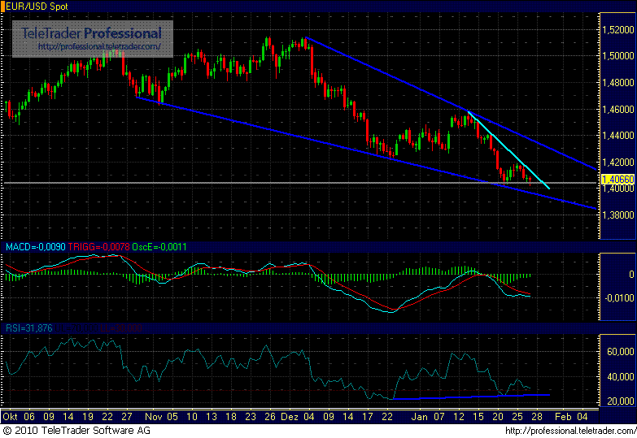Click the date label 18 on the time axis
637x438 pixels.
(231, 417)
